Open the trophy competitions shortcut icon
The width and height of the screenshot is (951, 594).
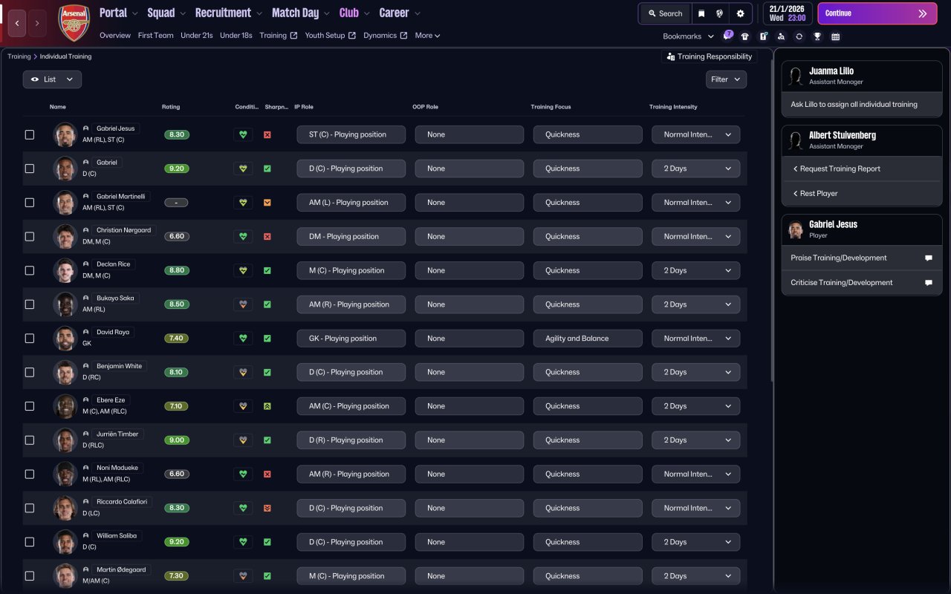point(817,36)
